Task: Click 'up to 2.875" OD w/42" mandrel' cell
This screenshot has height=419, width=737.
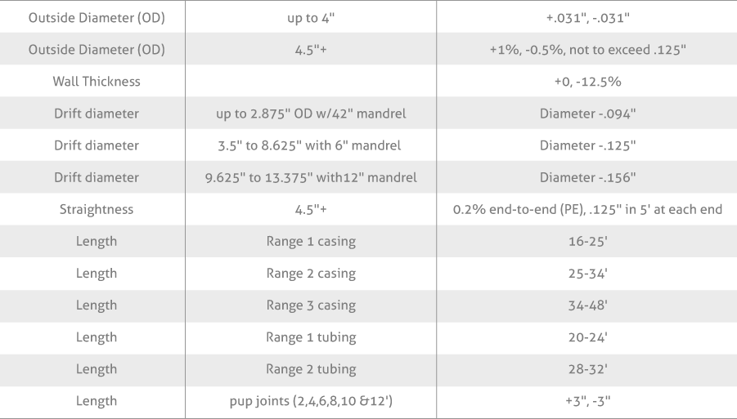Action: pyautogui.click(x=311, y=114)
